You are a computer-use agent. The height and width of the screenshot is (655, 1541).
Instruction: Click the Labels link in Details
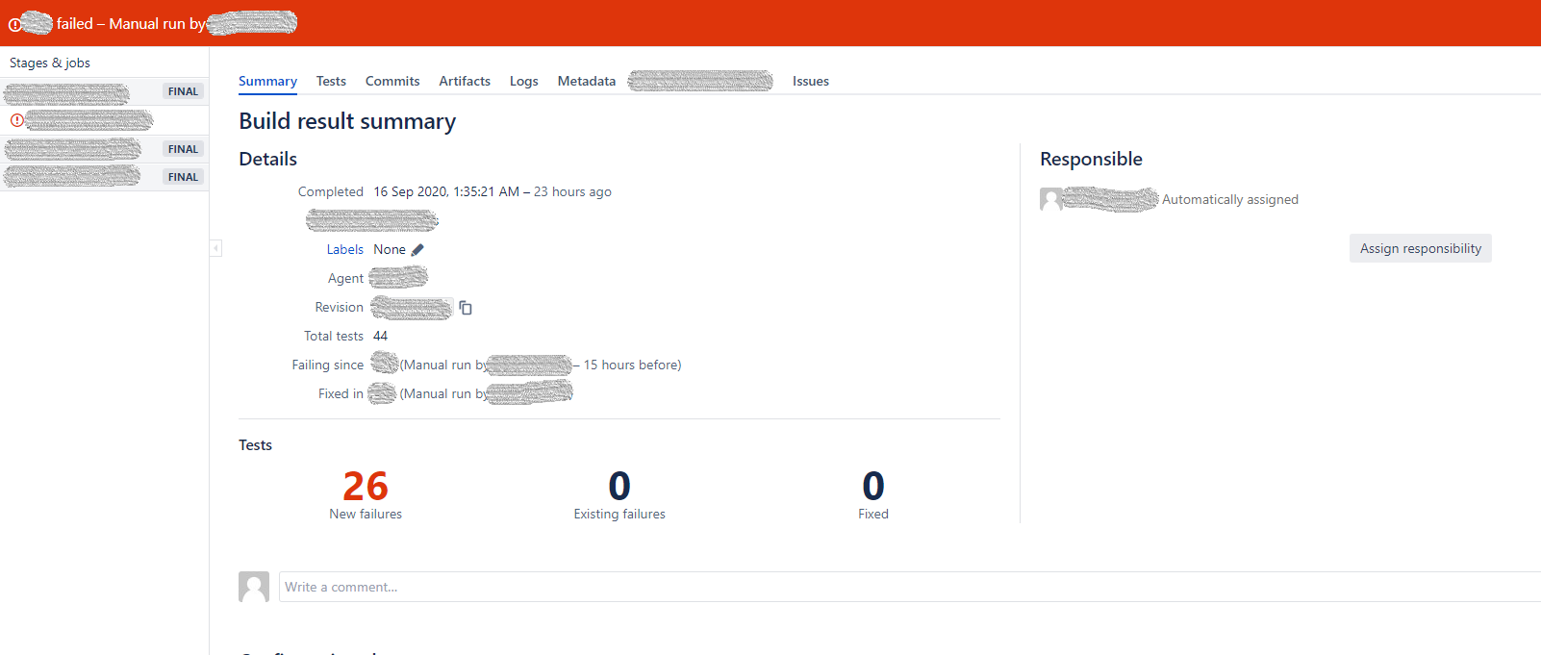(344, 250)
